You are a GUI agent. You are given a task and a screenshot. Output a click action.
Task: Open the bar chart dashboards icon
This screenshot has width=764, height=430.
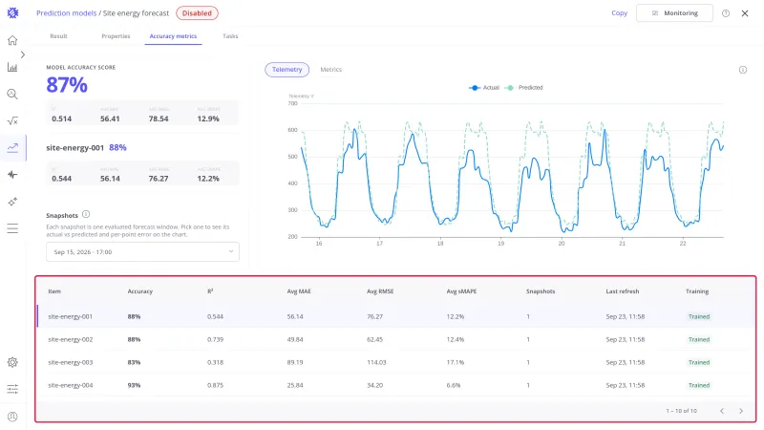click(x=12, y=67)
